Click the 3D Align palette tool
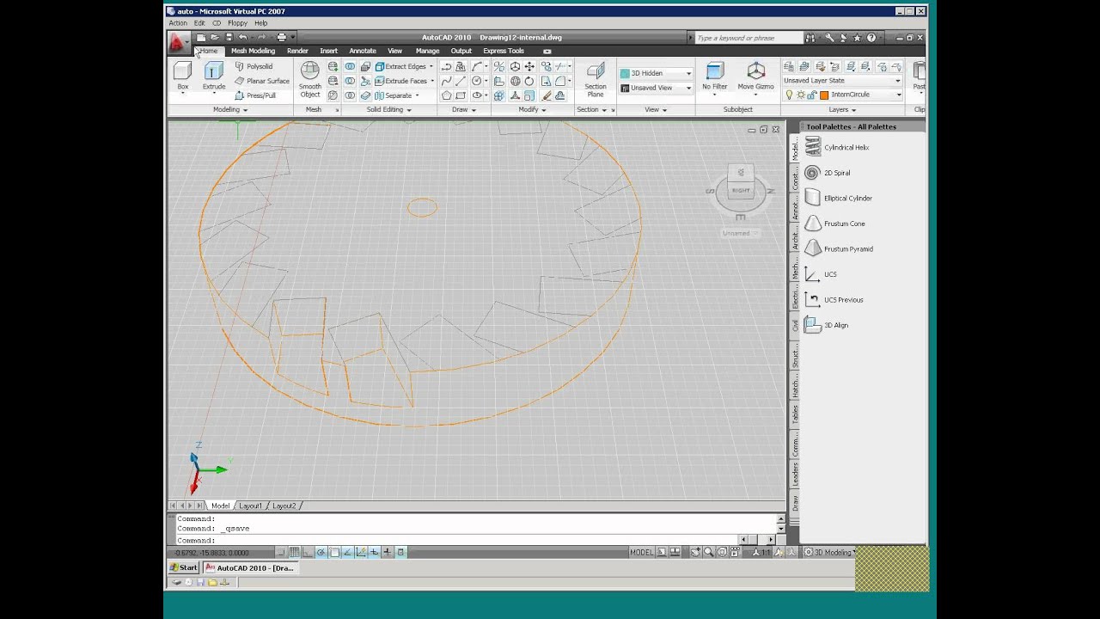Viewport: 1100px width, 619px height. 827,325
